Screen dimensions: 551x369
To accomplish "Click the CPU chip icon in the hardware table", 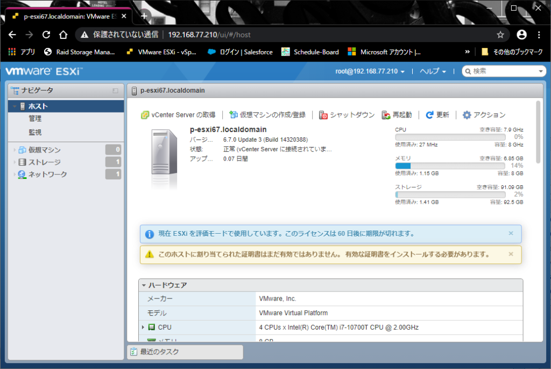I will pos(151,327).
